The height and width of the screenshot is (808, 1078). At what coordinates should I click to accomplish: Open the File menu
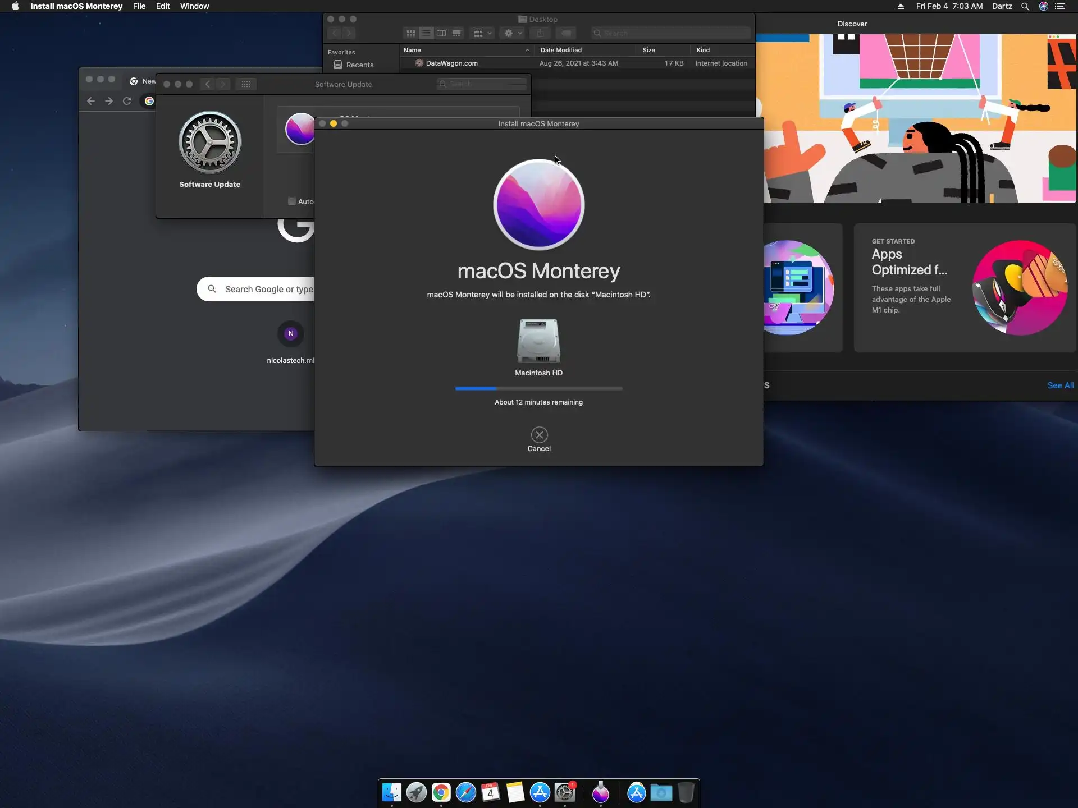click(x=139, y=6)
